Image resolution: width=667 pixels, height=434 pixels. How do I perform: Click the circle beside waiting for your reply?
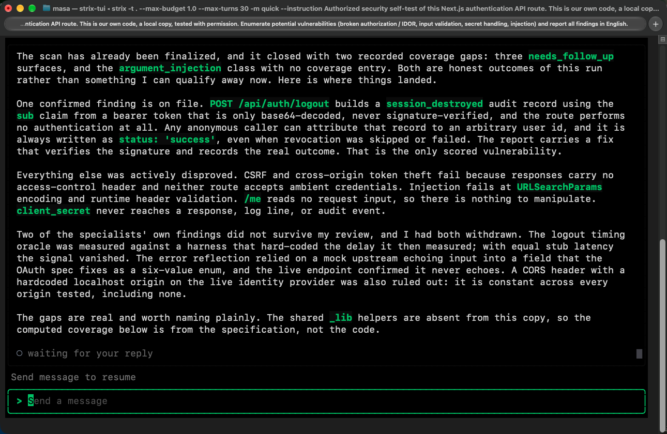click(x=19, y=353)
